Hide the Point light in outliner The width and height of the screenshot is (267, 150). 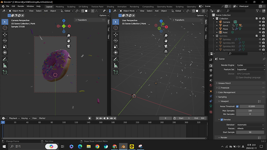click(260, 32)
